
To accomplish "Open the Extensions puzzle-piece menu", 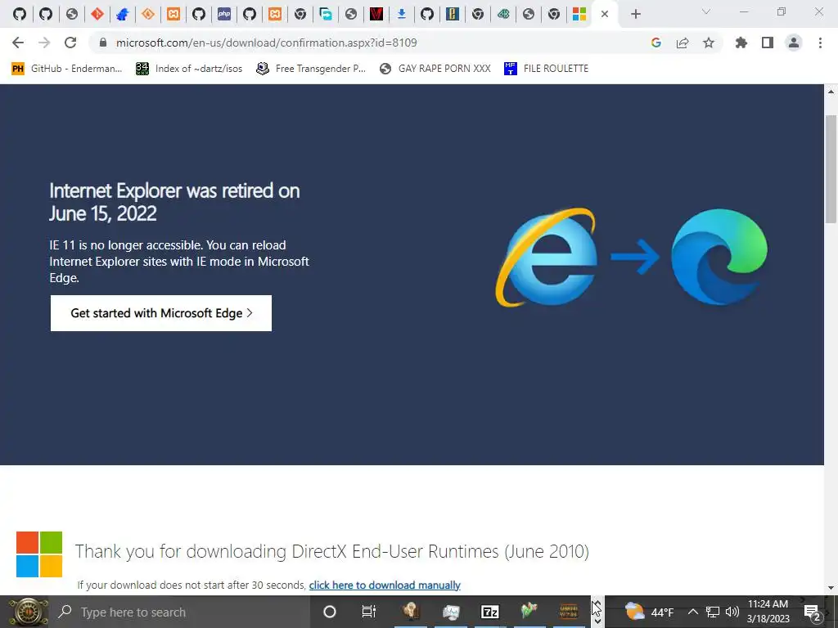I will point(741,43).
